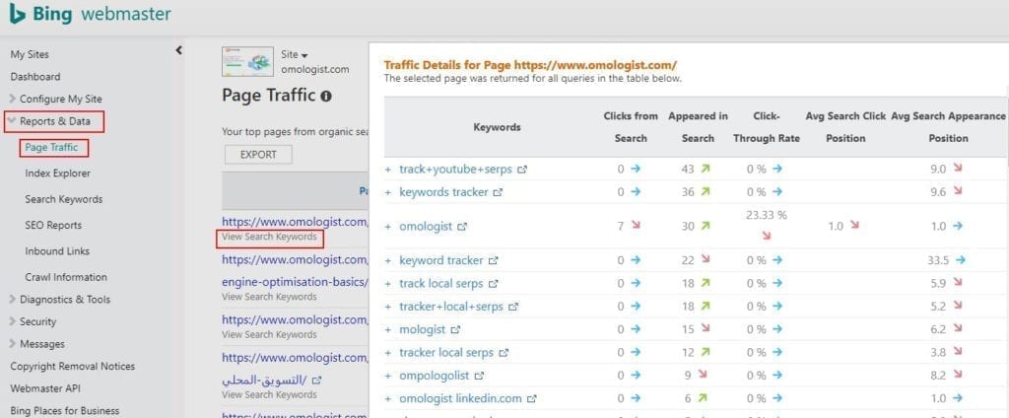Click omologist linkedin.com keyword link
Image resolution: width=1009 pixels, height=418 pixels.
coord(460,399)
